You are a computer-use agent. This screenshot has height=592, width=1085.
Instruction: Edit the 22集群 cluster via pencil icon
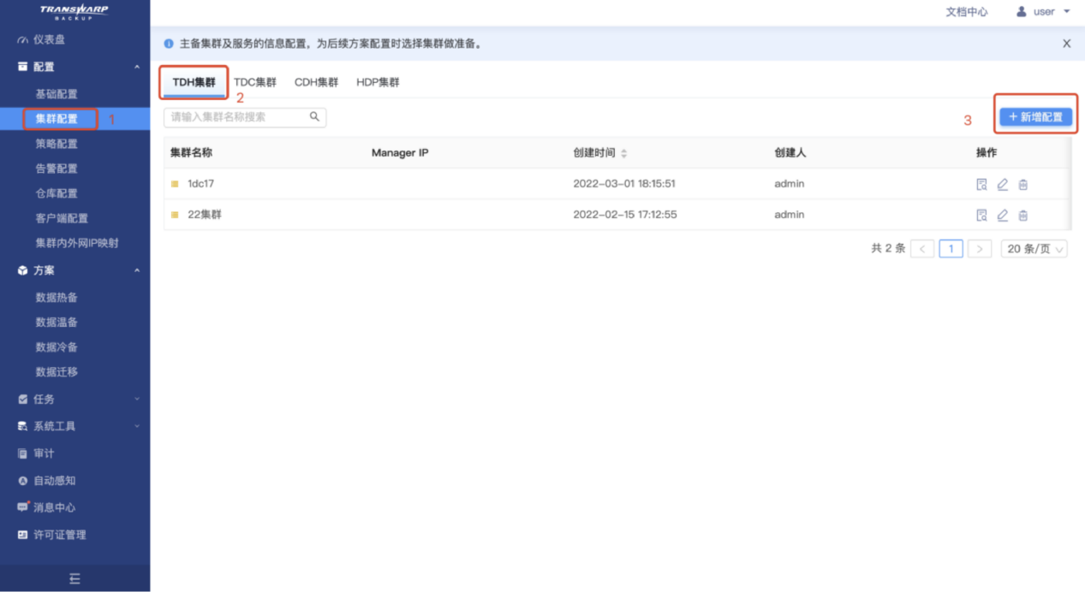coord(1002,215)
